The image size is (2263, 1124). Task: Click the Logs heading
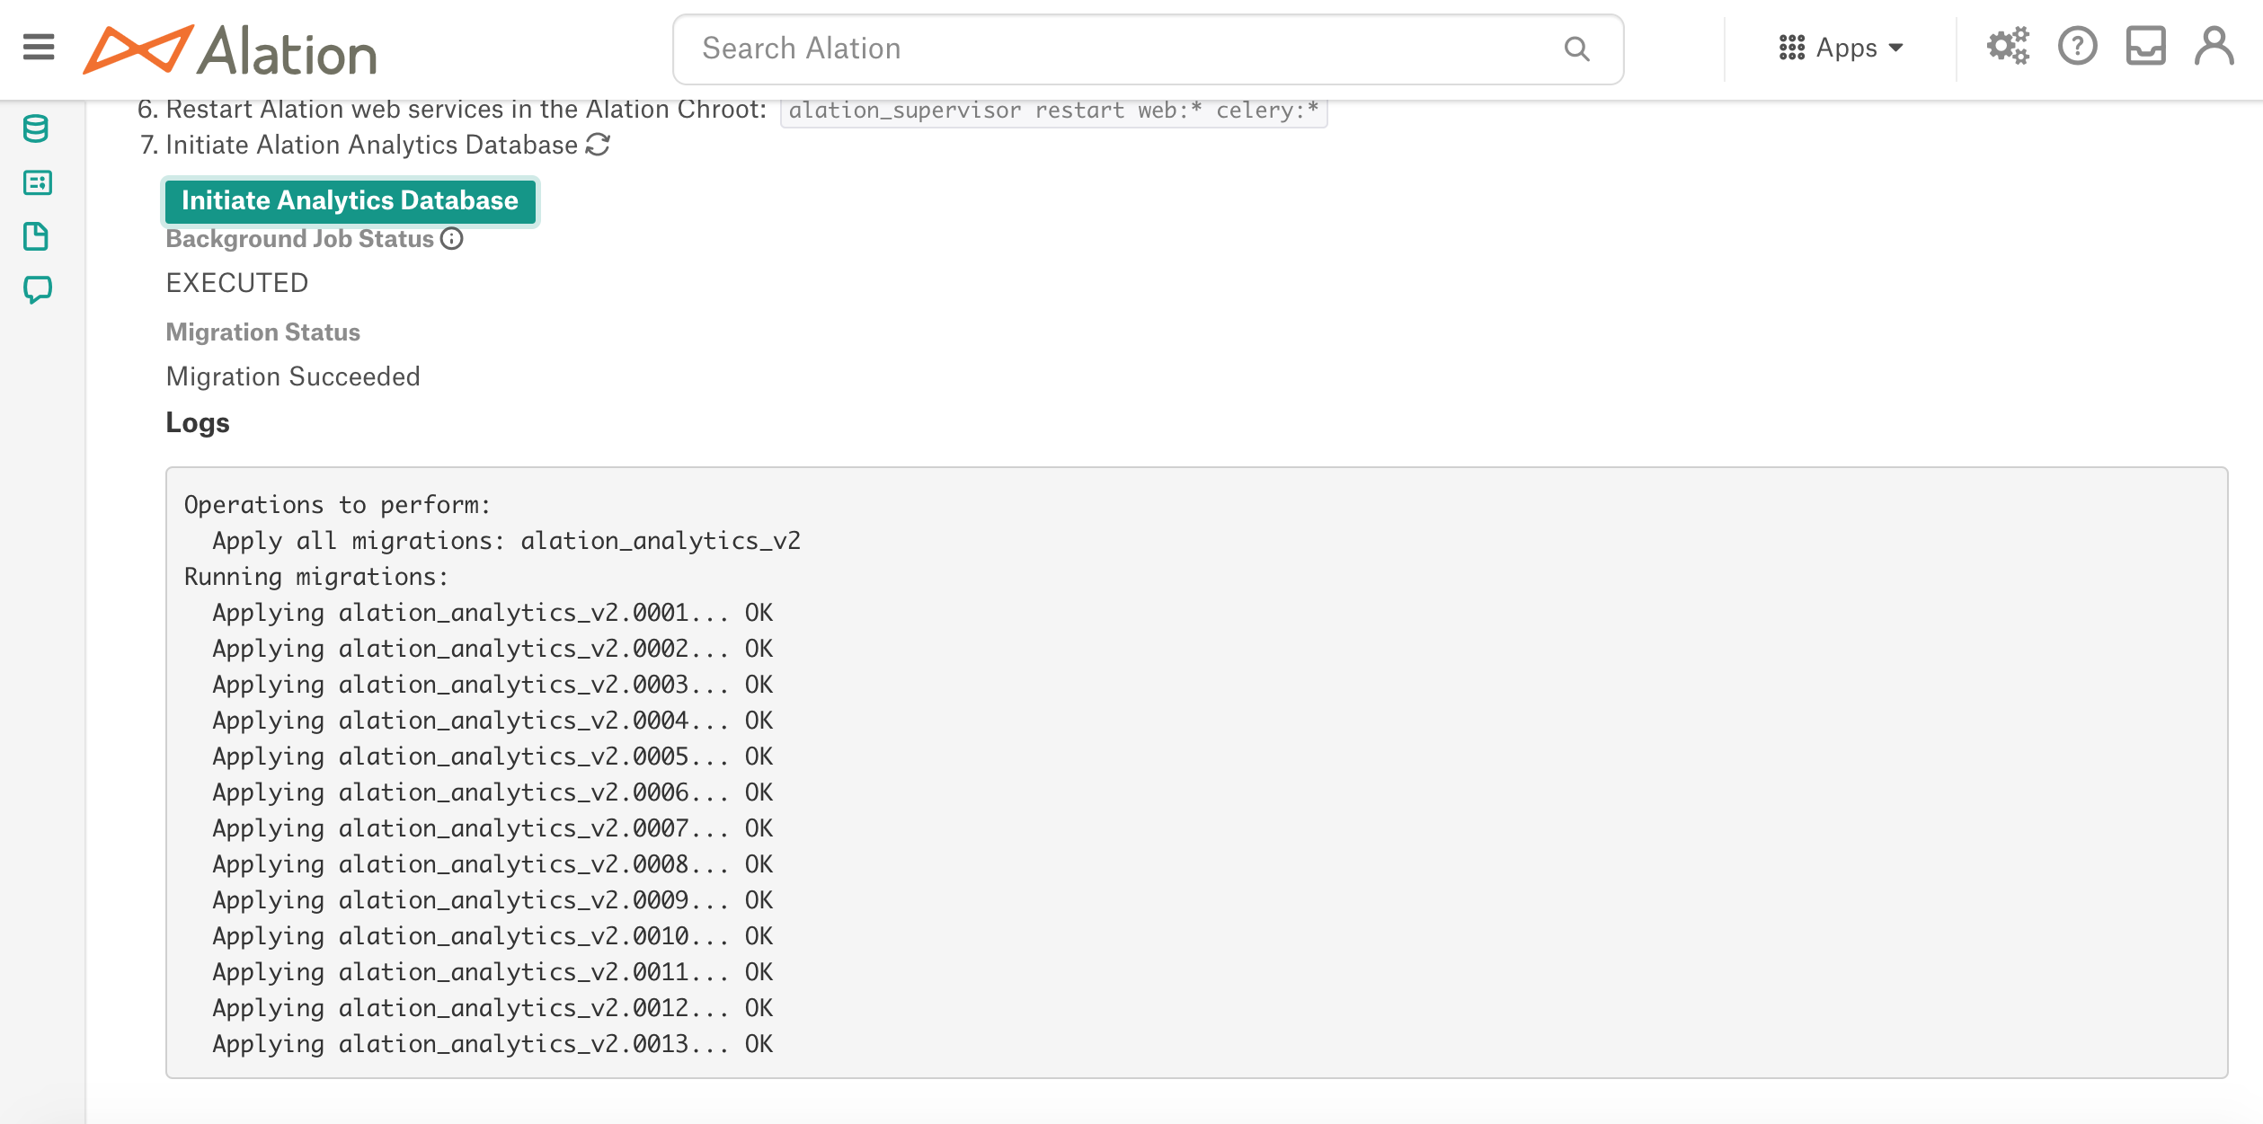tap(198, 422)
